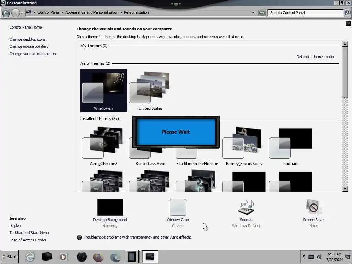352x264 pixels.
Task: Open the crescent moon browser taskbar icon
Action: point(115,257)
